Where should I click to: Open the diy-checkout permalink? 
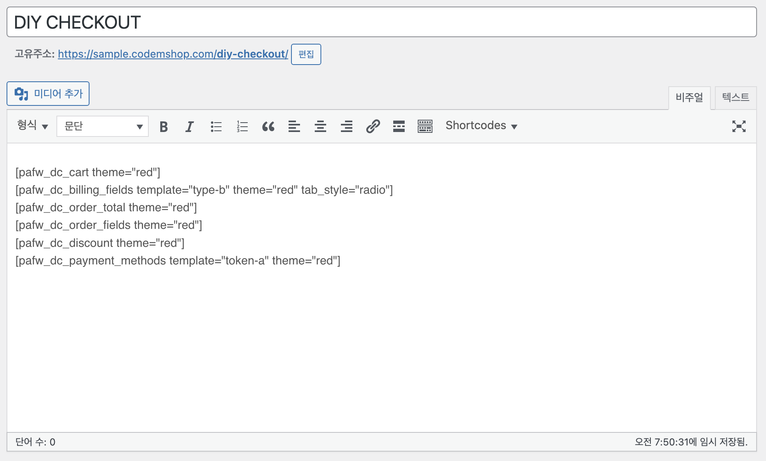pos(173,54)
